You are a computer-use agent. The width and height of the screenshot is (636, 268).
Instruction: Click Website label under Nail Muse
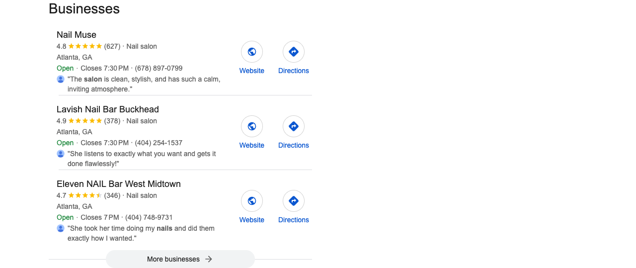pyautogui.click(x=252, y=71)
